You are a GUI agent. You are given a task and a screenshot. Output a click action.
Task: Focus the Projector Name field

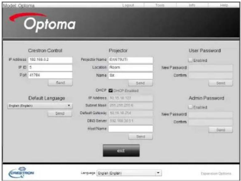(x=131, y=60)
